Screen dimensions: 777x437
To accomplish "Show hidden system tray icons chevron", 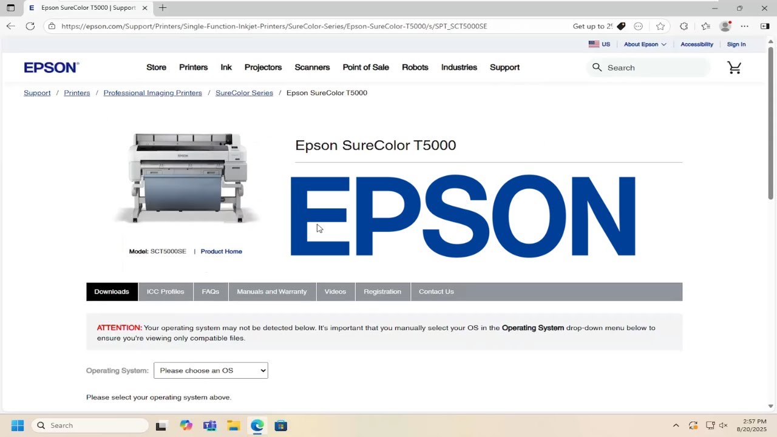I will pyautogui.click(x=676, y=425).
